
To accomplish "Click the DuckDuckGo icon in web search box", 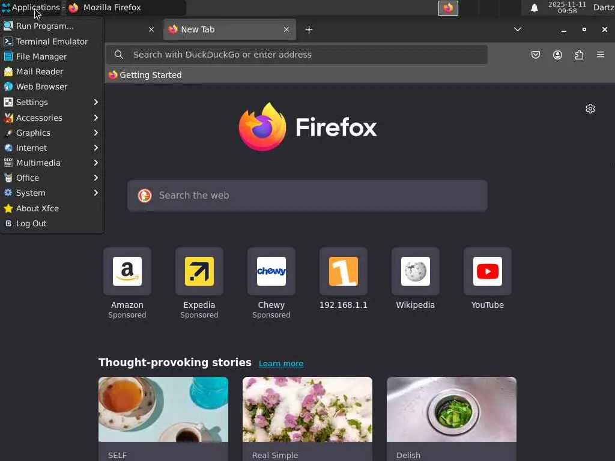I will pos(145,195).
